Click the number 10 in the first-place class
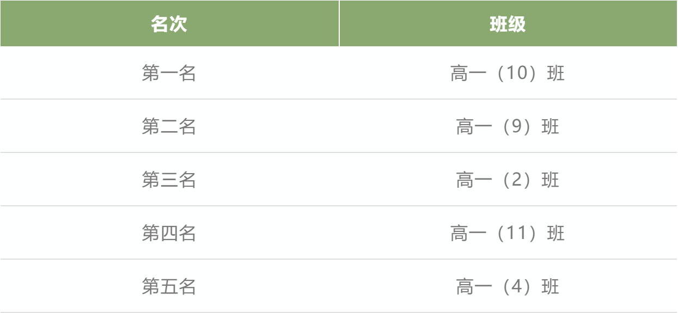678x313 pixels. [x=508, y=73]
